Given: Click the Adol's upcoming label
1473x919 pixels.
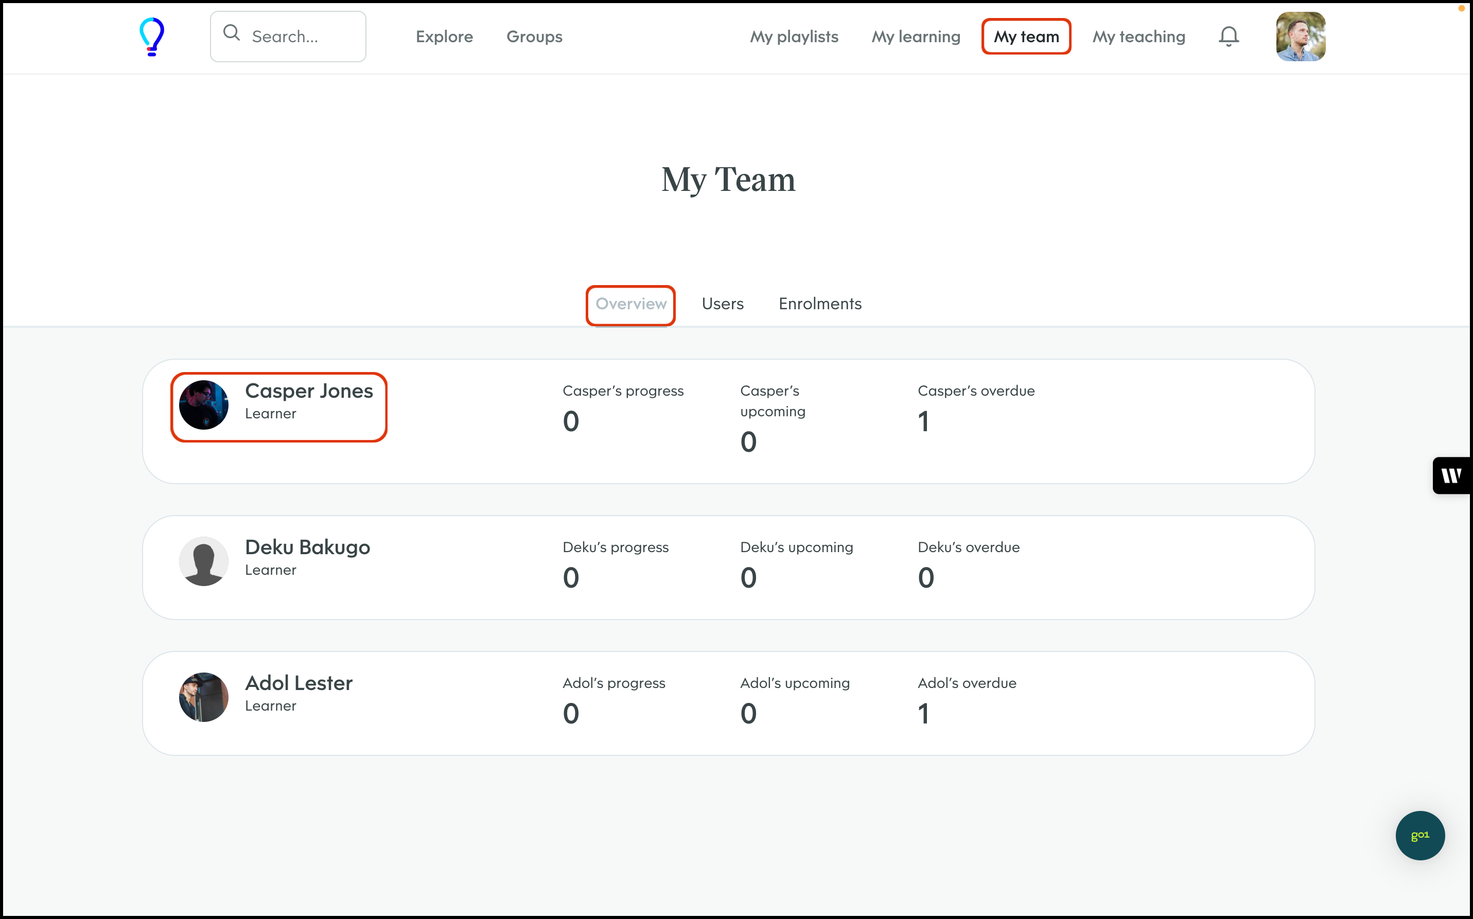Looking at the screenshot, I should 795,683.
